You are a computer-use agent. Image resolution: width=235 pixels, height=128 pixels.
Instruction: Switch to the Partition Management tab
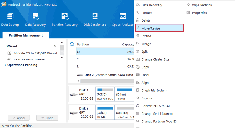[x=26, y=35]
